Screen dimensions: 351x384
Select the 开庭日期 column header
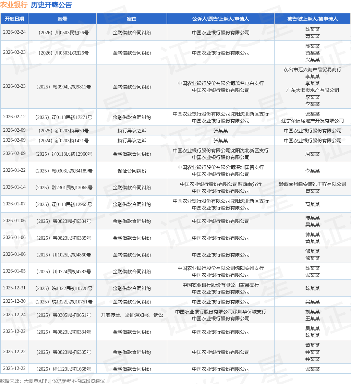pyautogui.click(x=14, y=19)
